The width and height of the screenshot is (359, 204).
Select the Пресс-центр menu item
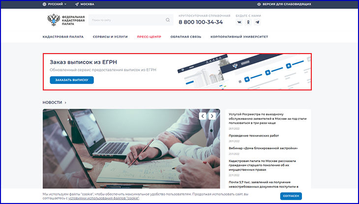coord(149,37)
